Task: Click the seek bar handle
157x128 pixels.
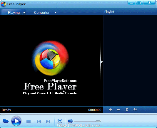Action: [x=3, y=114]
